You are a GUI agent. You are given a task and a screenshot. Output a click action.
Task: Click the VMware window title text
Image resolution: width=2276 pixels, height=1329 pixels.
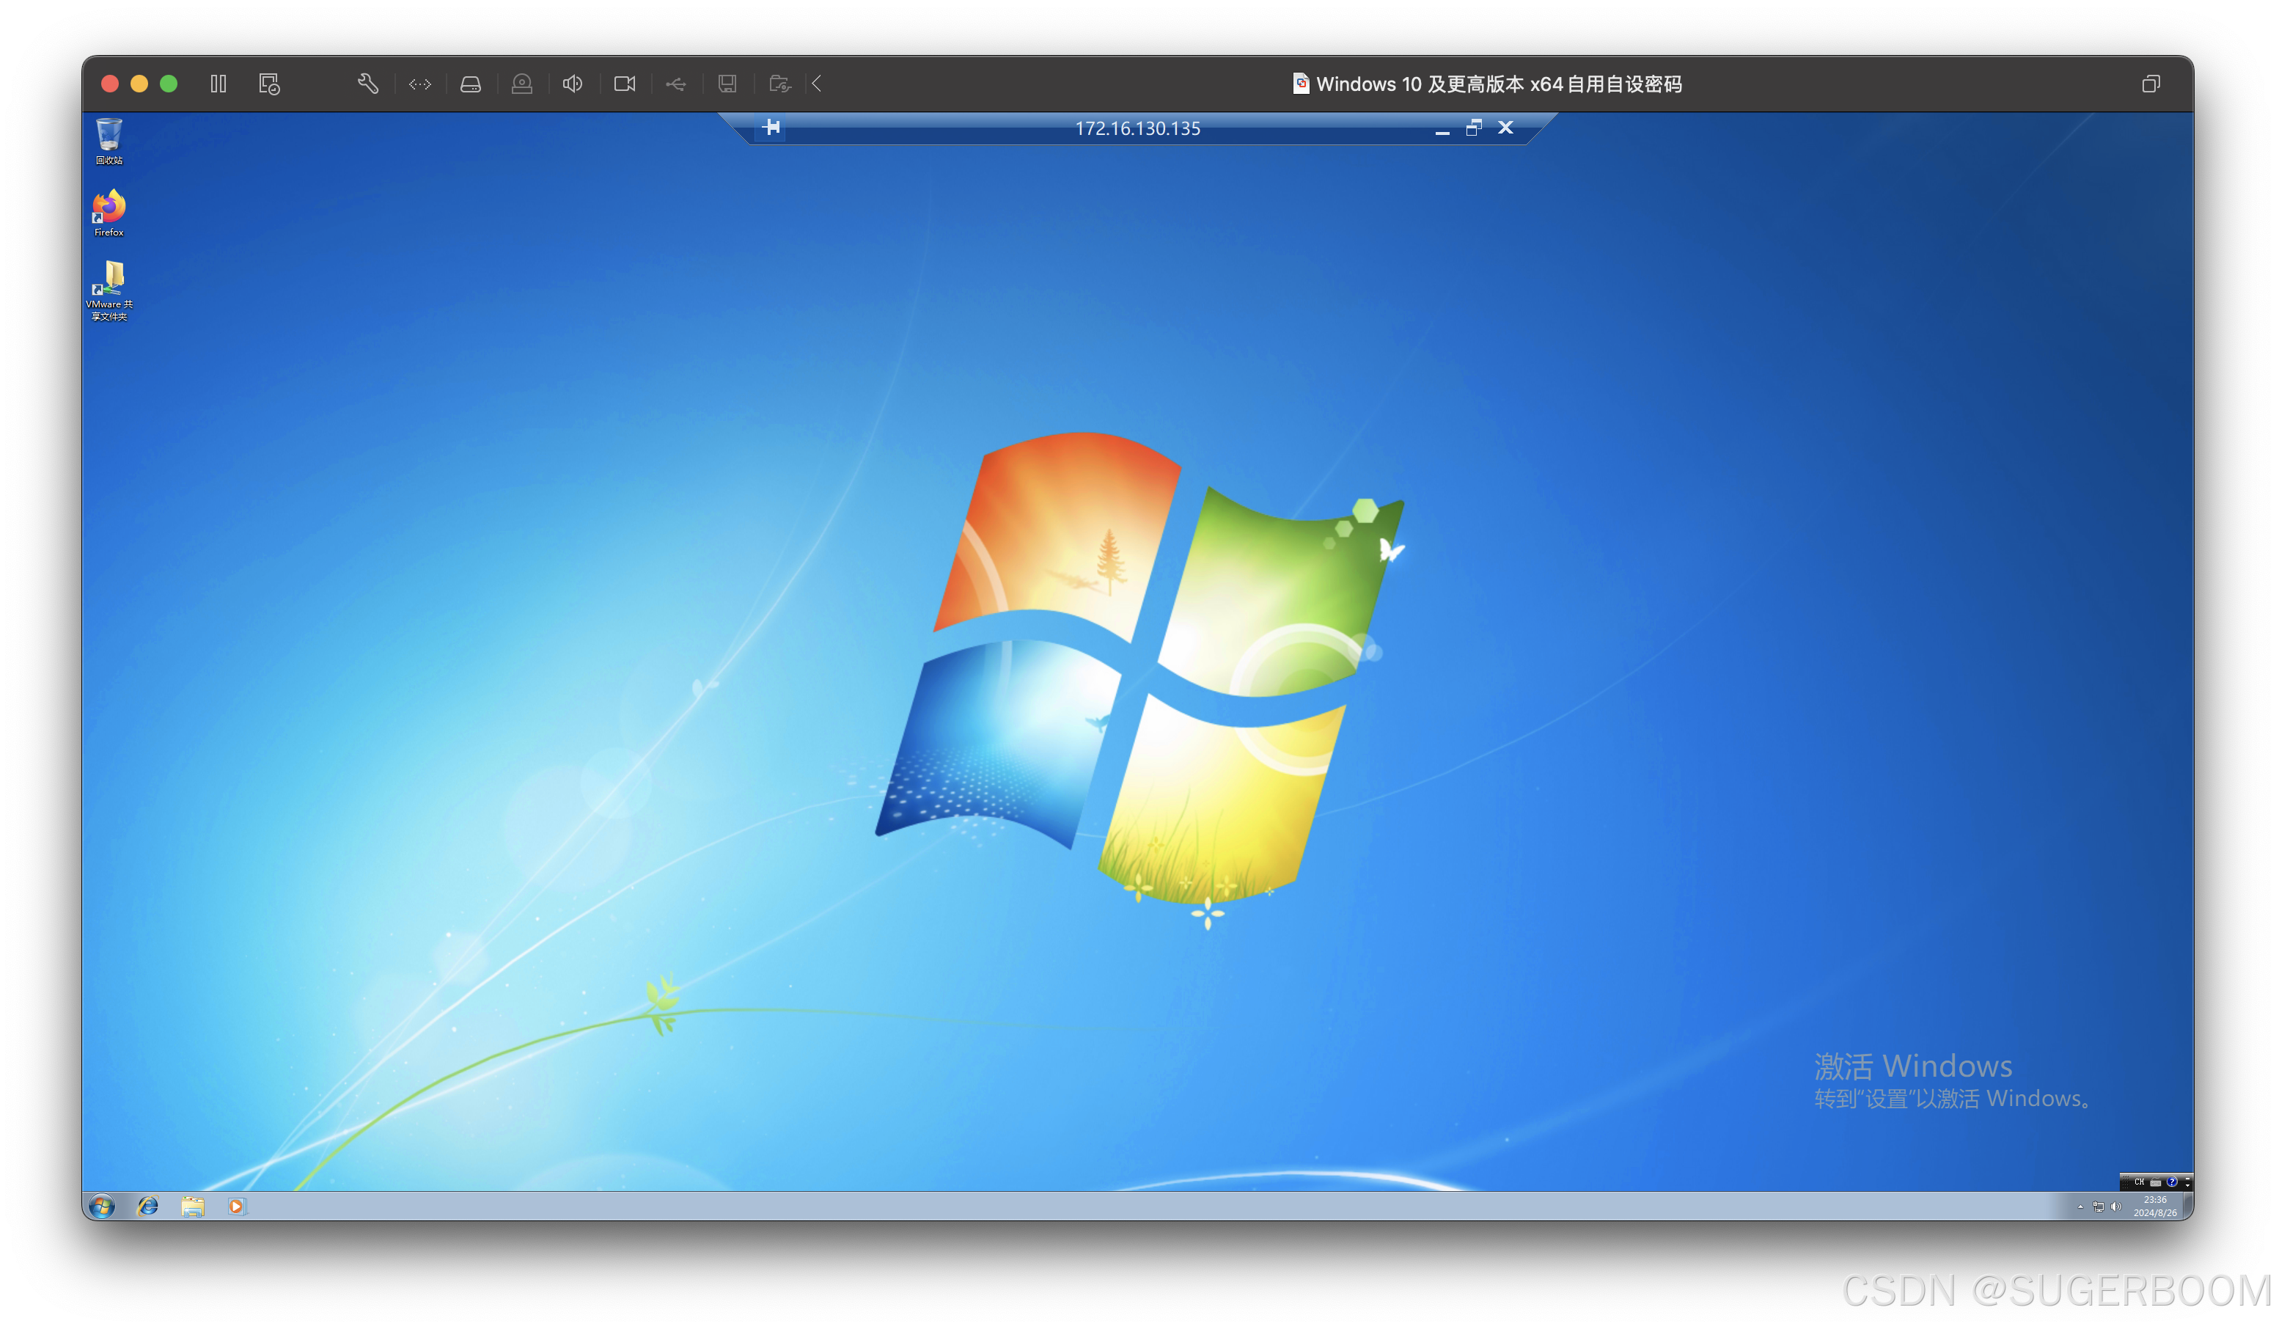1499,84
